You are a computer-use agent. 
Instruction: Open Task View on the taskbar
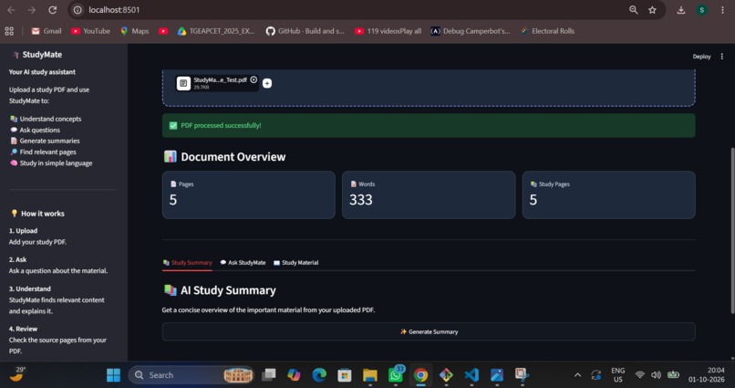coord(269,375)
